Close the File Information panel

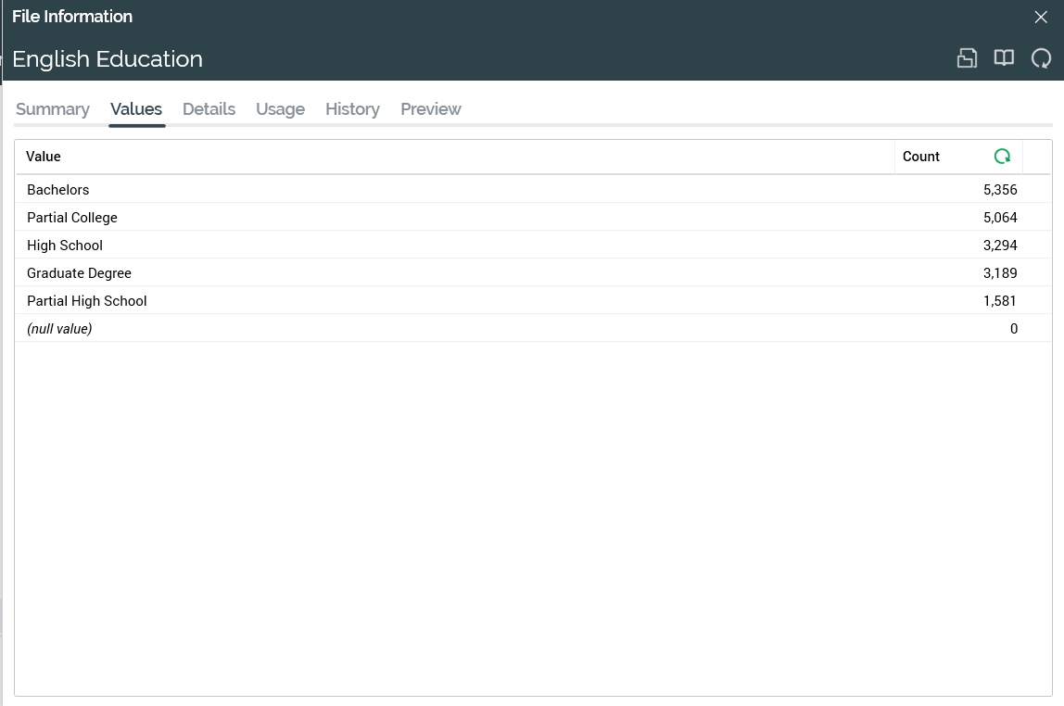1041,17
